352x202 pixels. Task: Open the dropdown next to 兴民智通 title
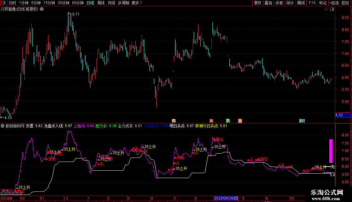click(x=42, y=9)
